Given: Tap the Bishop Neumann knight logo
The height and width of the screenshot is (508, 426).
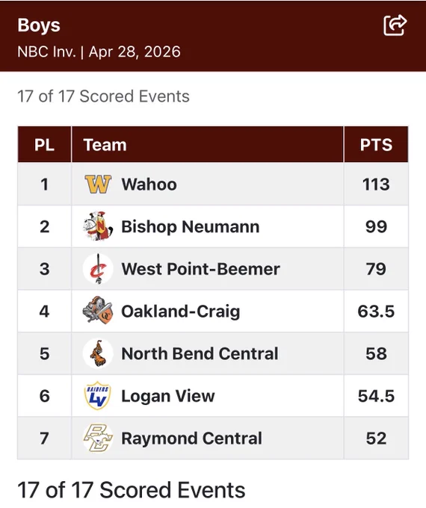Looking at the screenshot, I should pyautogui.click(x=98, y=226).
